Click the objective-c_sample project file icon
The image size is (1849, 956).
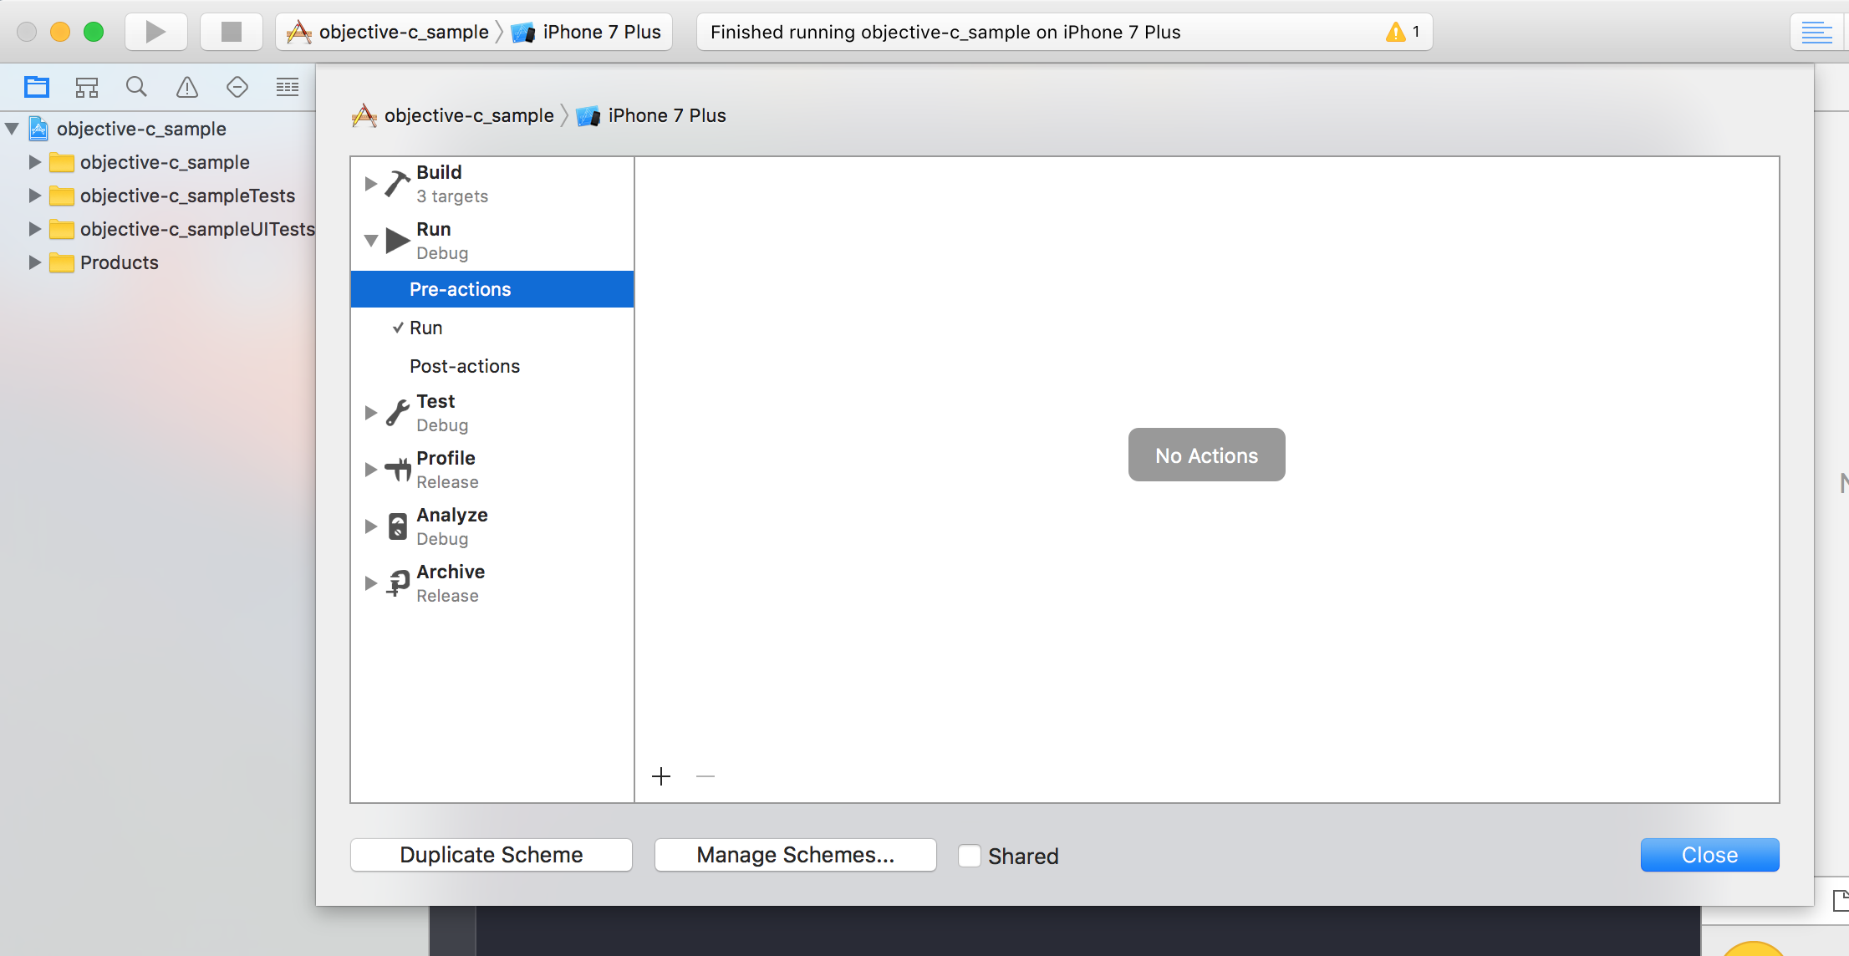[x=38, y=128]
